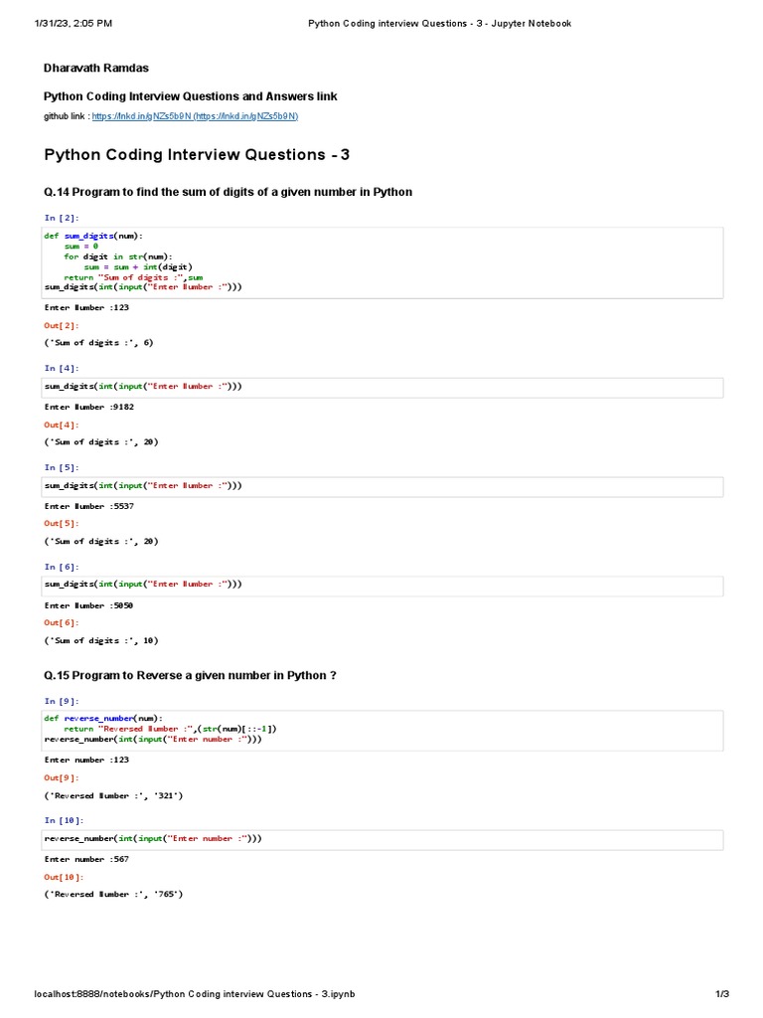The height and width of the screenshot is (1018, 763).
Task: Click the In [2] cell prompt
Action: click(x=61, y=218)
